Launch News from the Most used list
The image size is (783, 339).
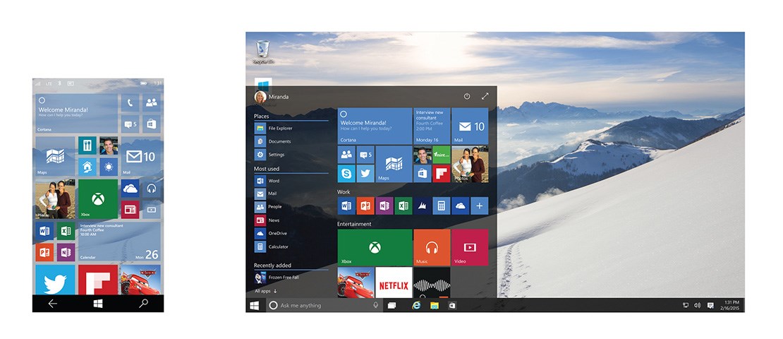pyautogui.click(x=291, y=220)
